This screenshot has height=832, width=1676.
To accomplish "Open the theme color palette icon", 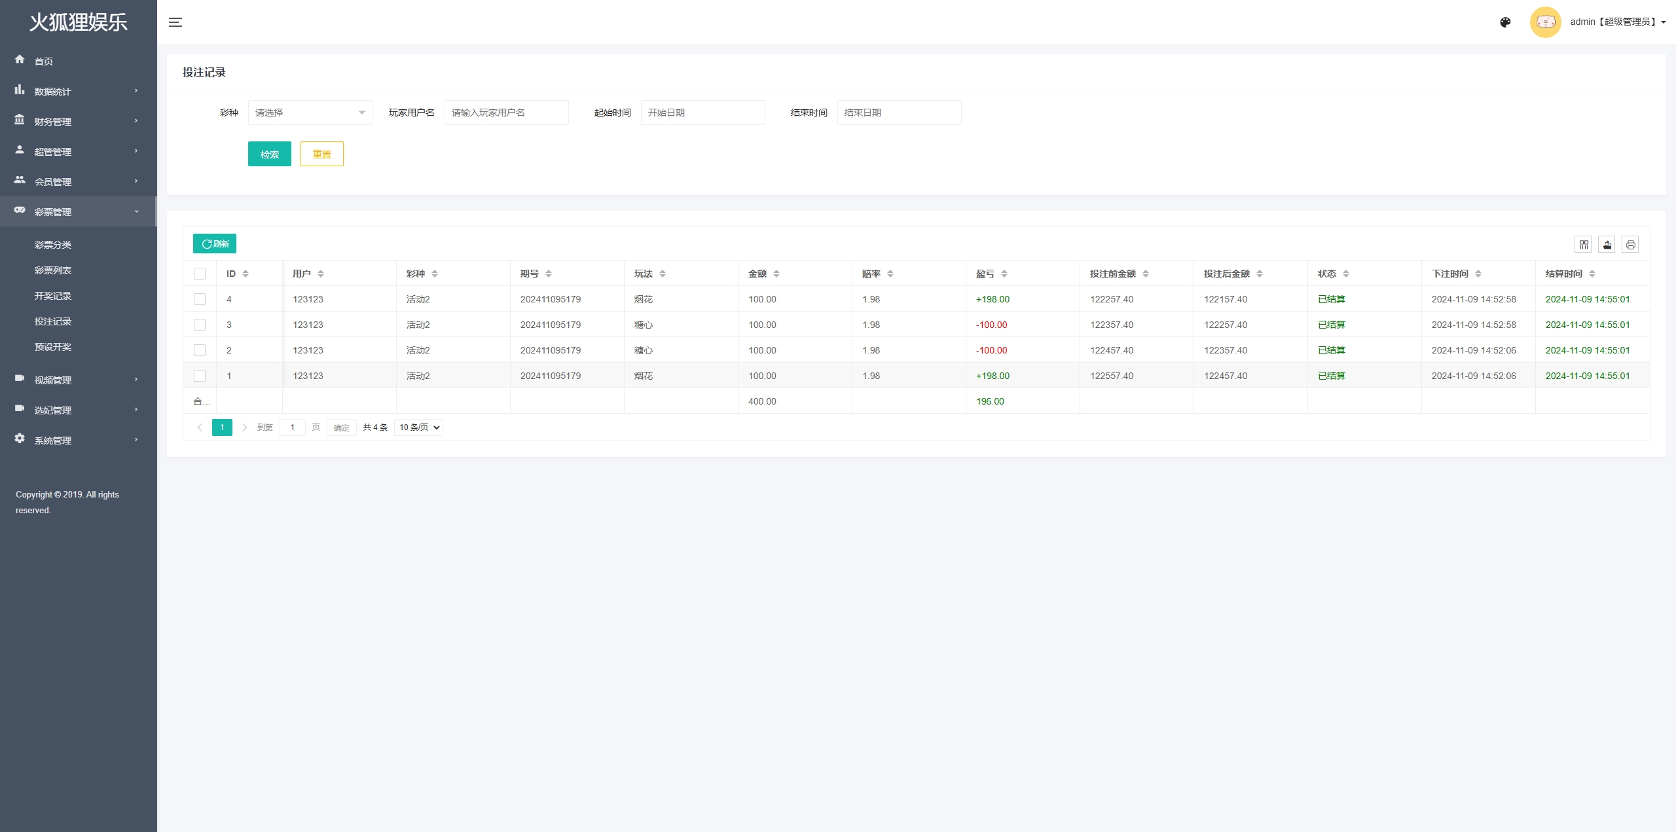I will pos(1505,22).
